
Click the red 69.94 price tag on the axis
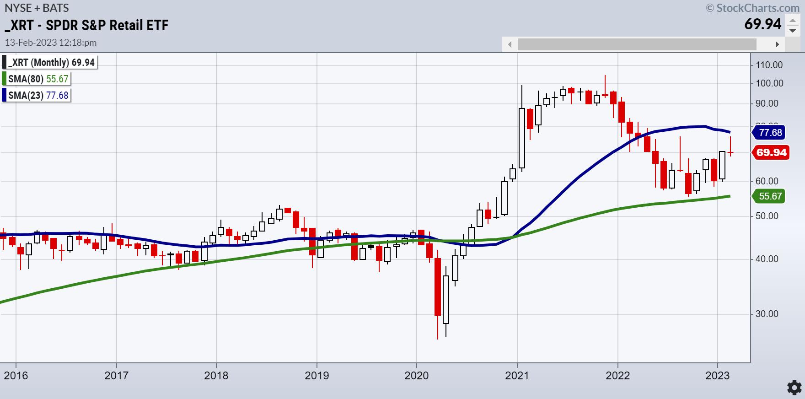pyautogui.click(x=771, y=152)
